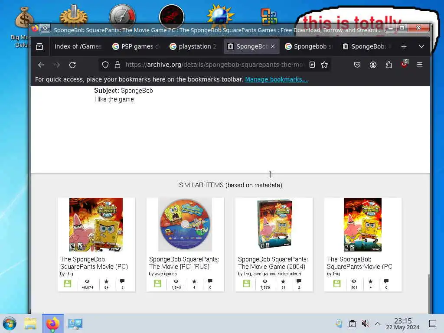Click the software floppy icon on the Movie Game (2004) card

(246, 284)
